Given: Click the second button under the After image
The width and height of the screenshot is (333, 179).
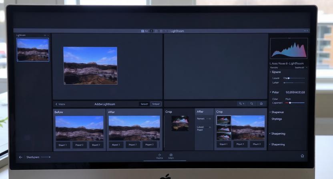Looking at the screenshot, I should tap(133, 145).
